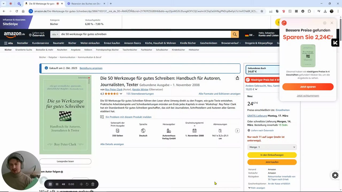Click the 'Jetzt kaufen' button
Image resolution: width=342 pixels, height=192 pixels.
tap(272, 162)
